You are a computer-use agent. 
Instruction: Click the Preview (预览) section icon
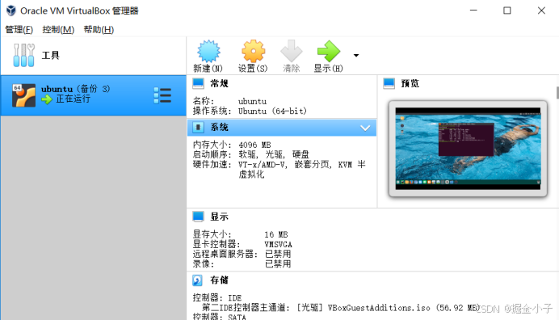point(389,83)
